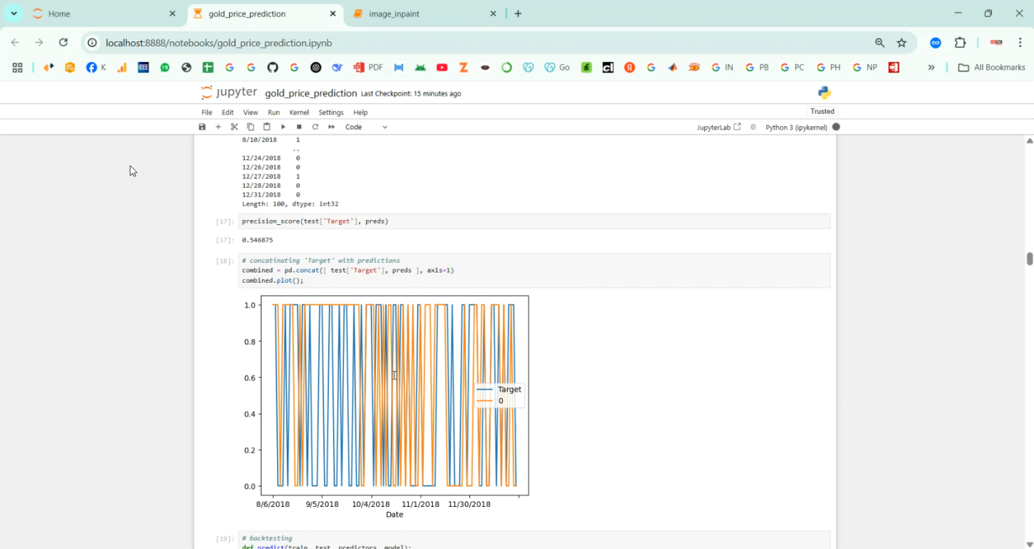The width and height of the screenshot is (1034, 549).
Task: Bookmark this page with the star icon
Action: (x=902, y=43)
